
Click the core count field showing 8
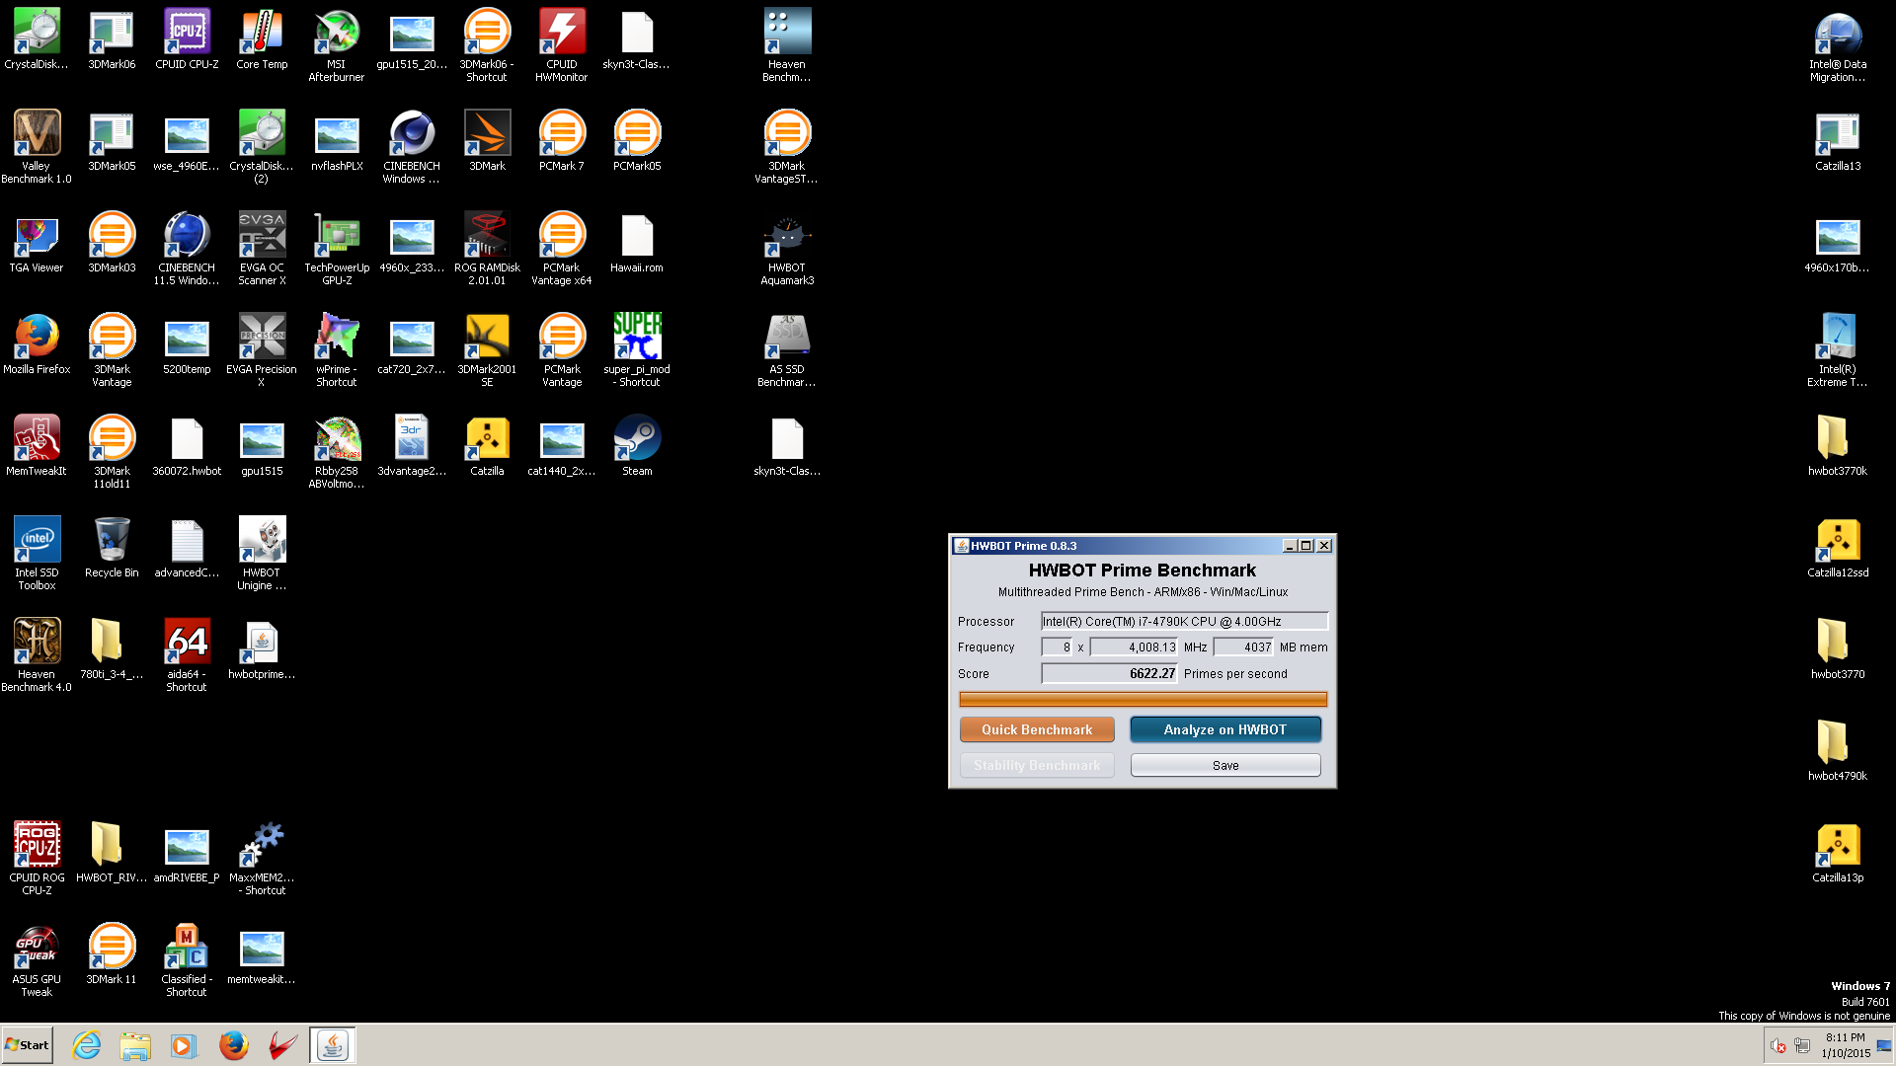coord(1057,647)
